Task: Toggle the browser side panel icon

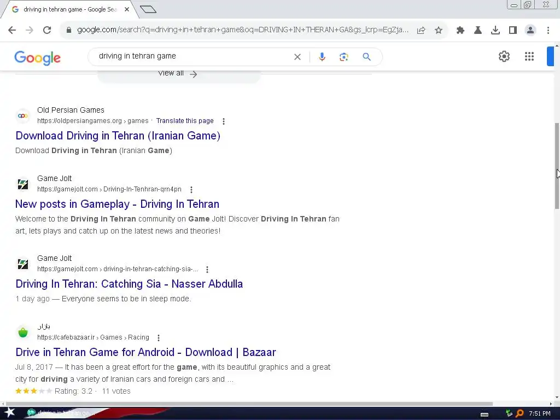Action: click(513, 31)
